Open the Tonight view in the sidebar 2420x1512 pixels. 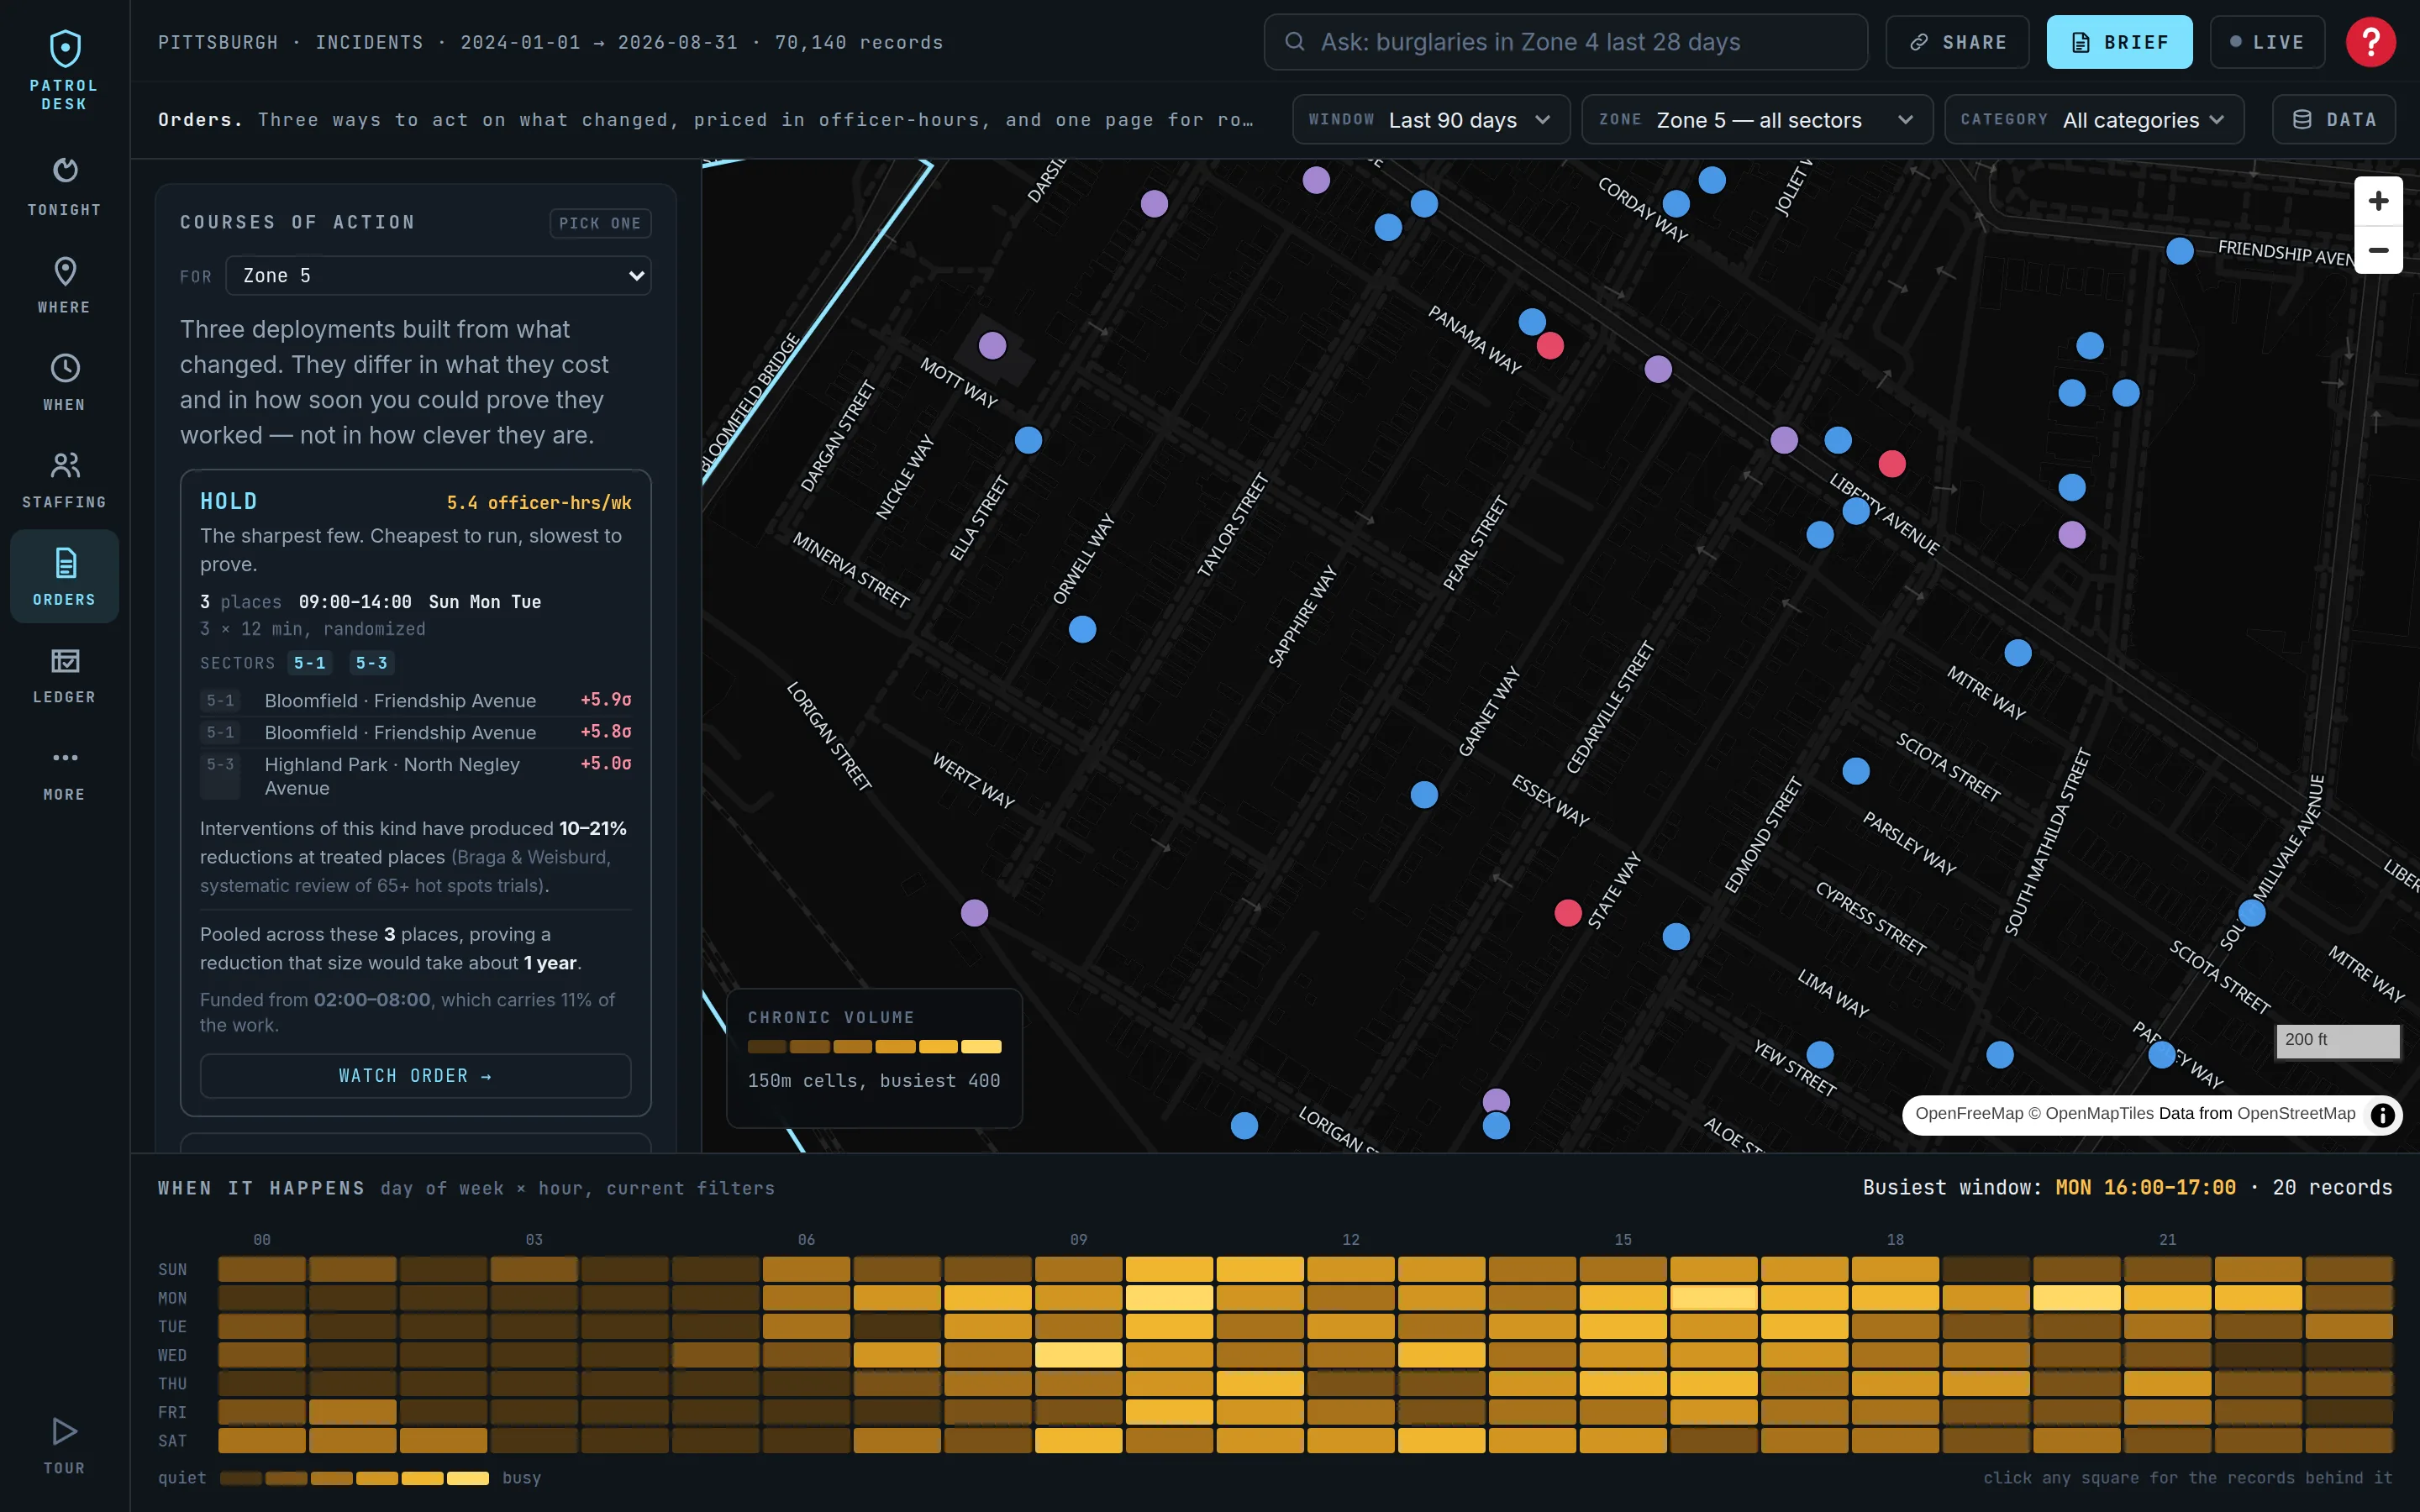64,186
